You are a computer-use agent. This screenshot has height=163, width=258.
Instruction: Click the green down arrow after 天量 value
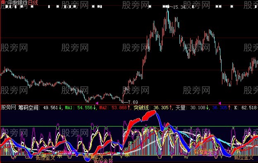(x=207, y=108)
